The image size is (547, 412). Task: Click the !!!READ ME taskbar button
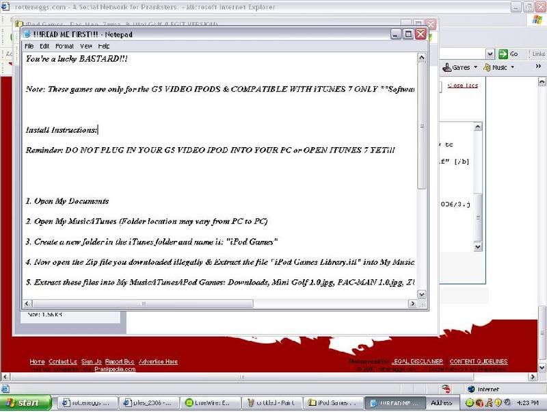point(395,403)
